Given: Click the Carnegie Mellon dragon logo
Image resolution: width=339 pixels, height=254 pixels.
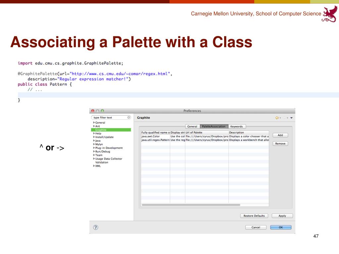Looking at the screenshot, I should [330, 14].
